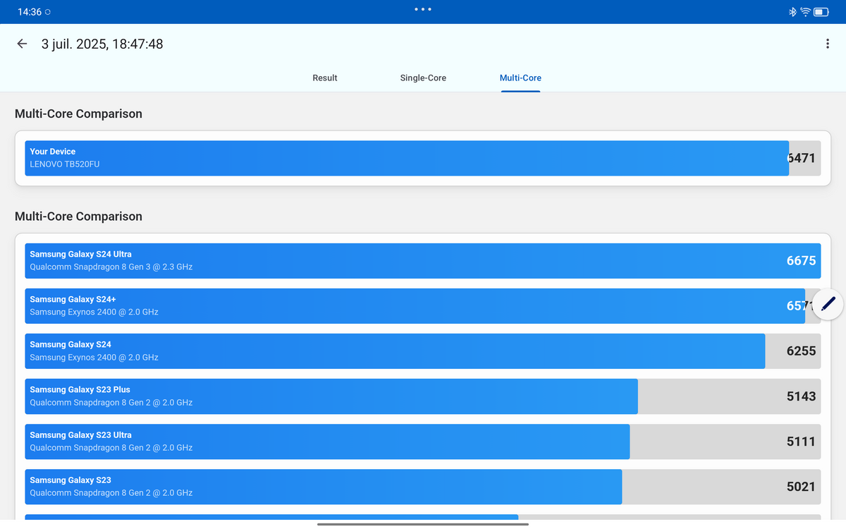
Task: Select the Samsung Galaxy S23 Plus entry
Action: tap(423, 396)
